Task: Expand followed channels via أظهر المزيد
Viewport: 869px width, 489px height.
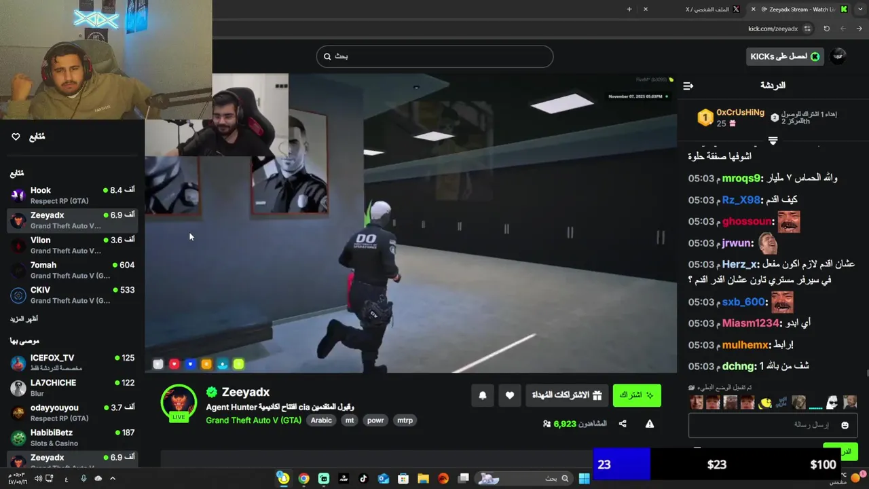Action: 24,319
